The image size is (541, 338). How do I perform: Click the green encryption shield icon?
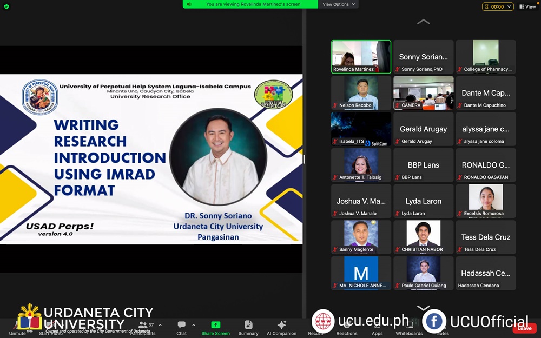coord(6,6)
